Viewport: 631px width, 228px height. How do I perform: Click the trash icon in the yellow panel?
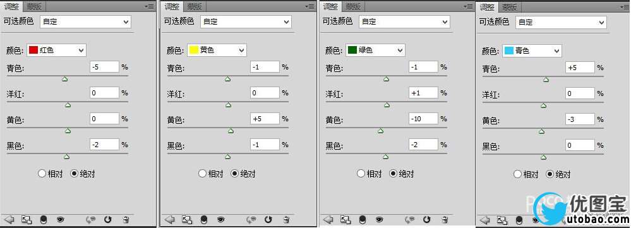click(287, 220)
